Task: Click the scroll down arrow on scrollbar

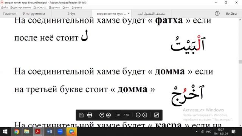Action: click(240, 125)
